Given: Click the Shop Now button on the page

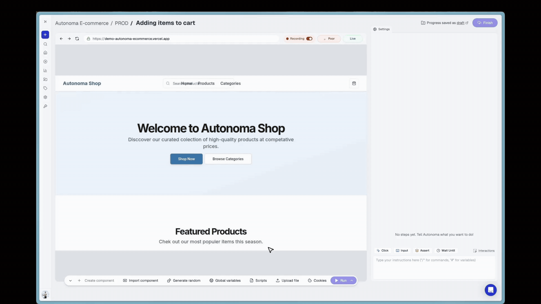Looking at the screenshot, I should 186,159.
